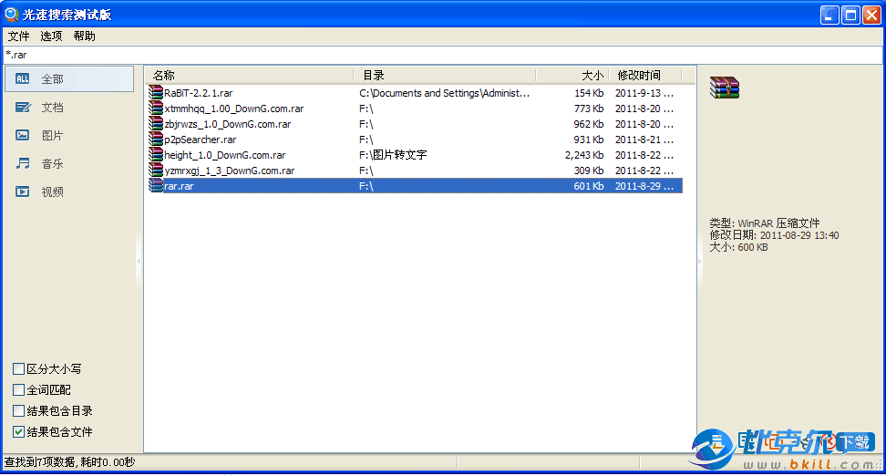Click the date cell 2011-8-29
The width and height of the screenshot is (886, 476).
(644, 186)
